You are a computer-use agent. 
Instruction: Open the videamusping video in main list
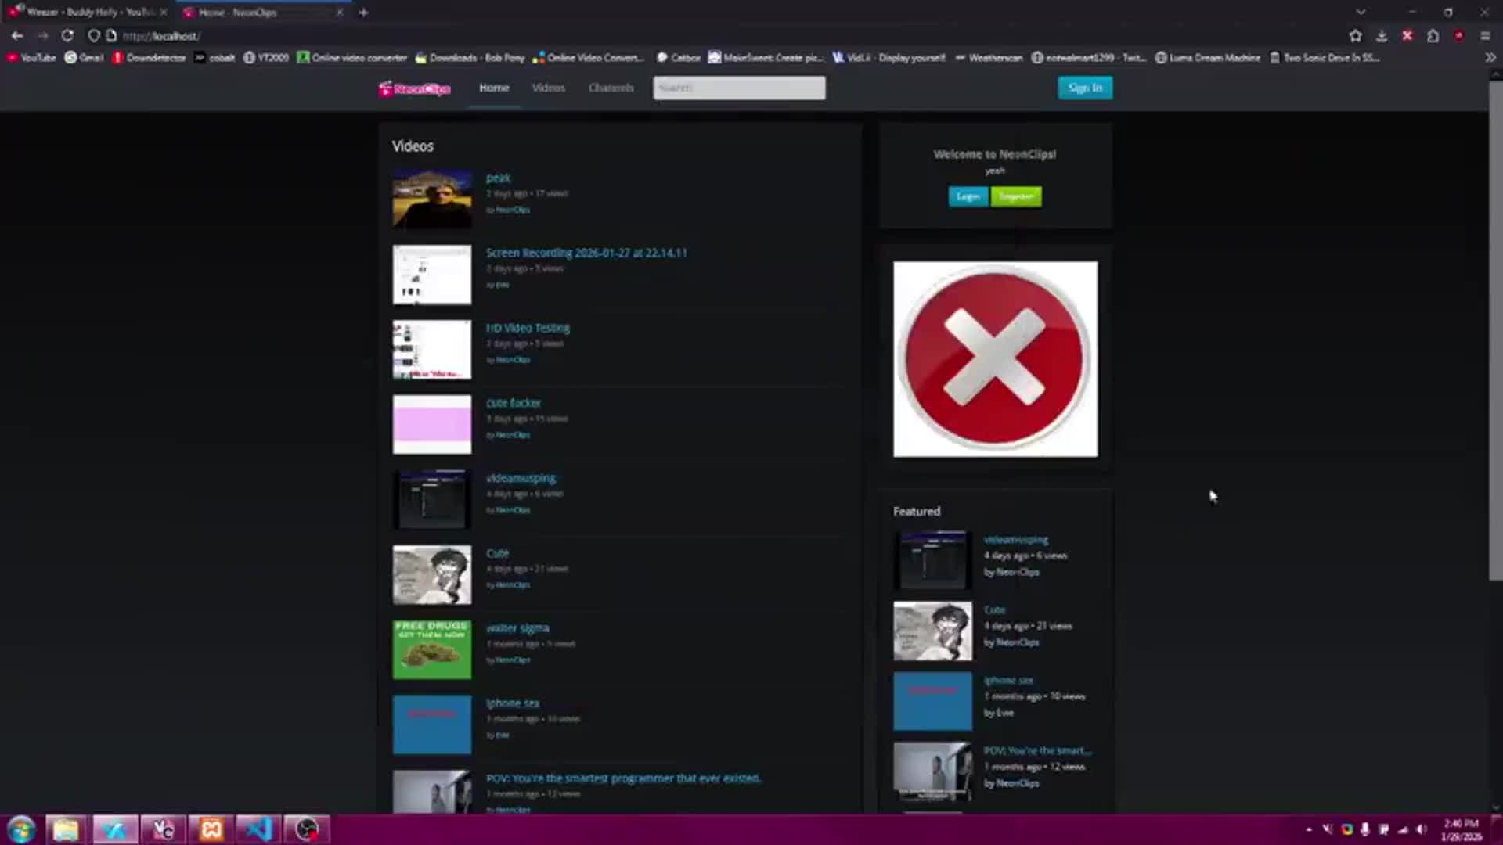tap(521, 478)
